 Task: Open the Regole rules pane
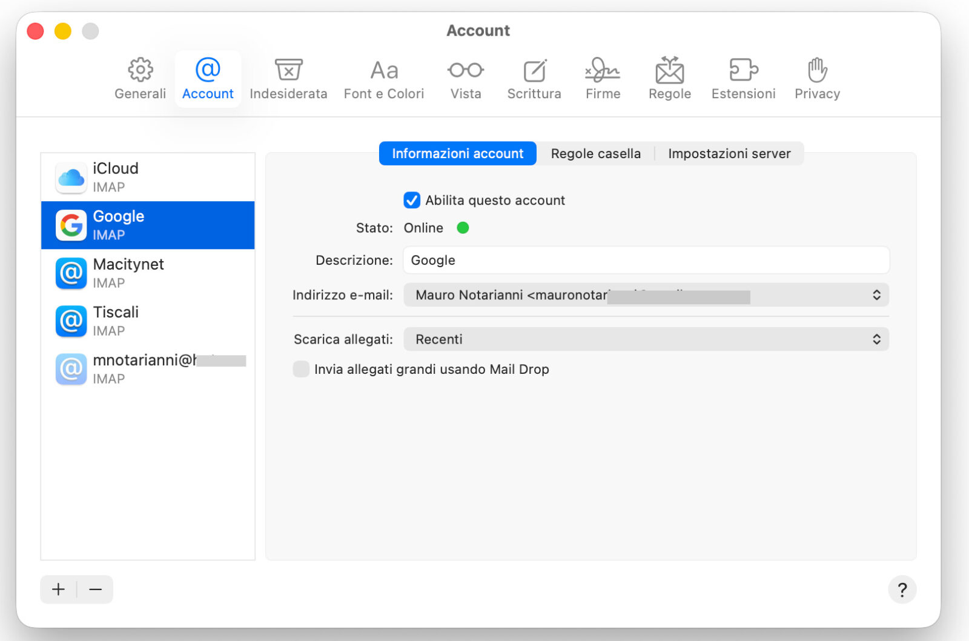click(670, 78)
